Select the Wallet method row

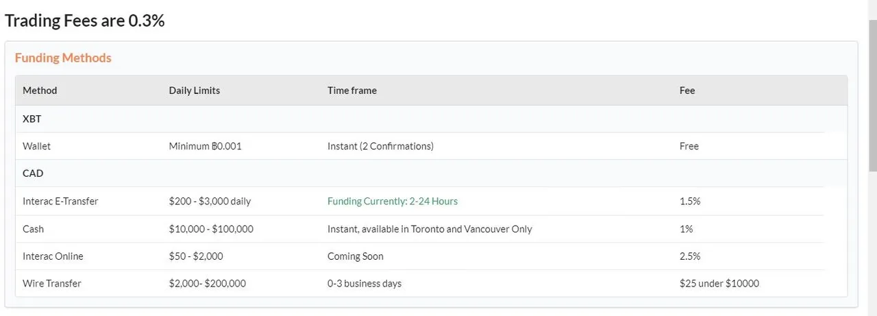tap(431, 146)
